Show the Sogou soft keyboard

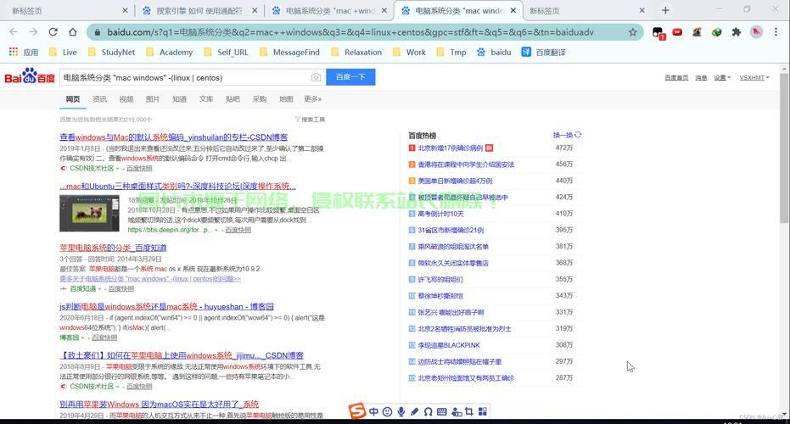click(442, 412)
